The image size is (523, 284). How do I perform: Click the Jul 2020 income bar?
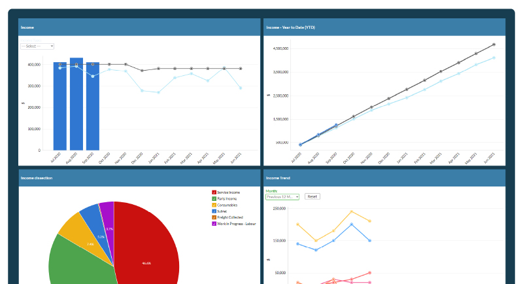60,106
